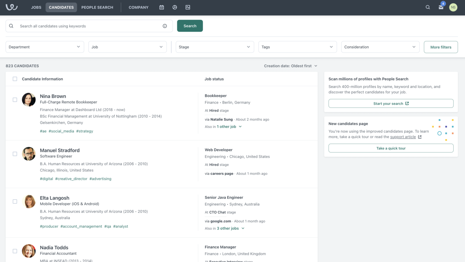Open Elta Langosh's candidate name link
This screenshot has width=465, height=262.
tap(54, 198)
